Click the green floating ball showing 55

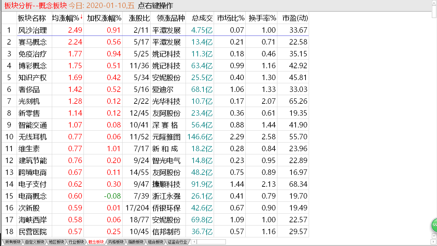tap(434, 225)
